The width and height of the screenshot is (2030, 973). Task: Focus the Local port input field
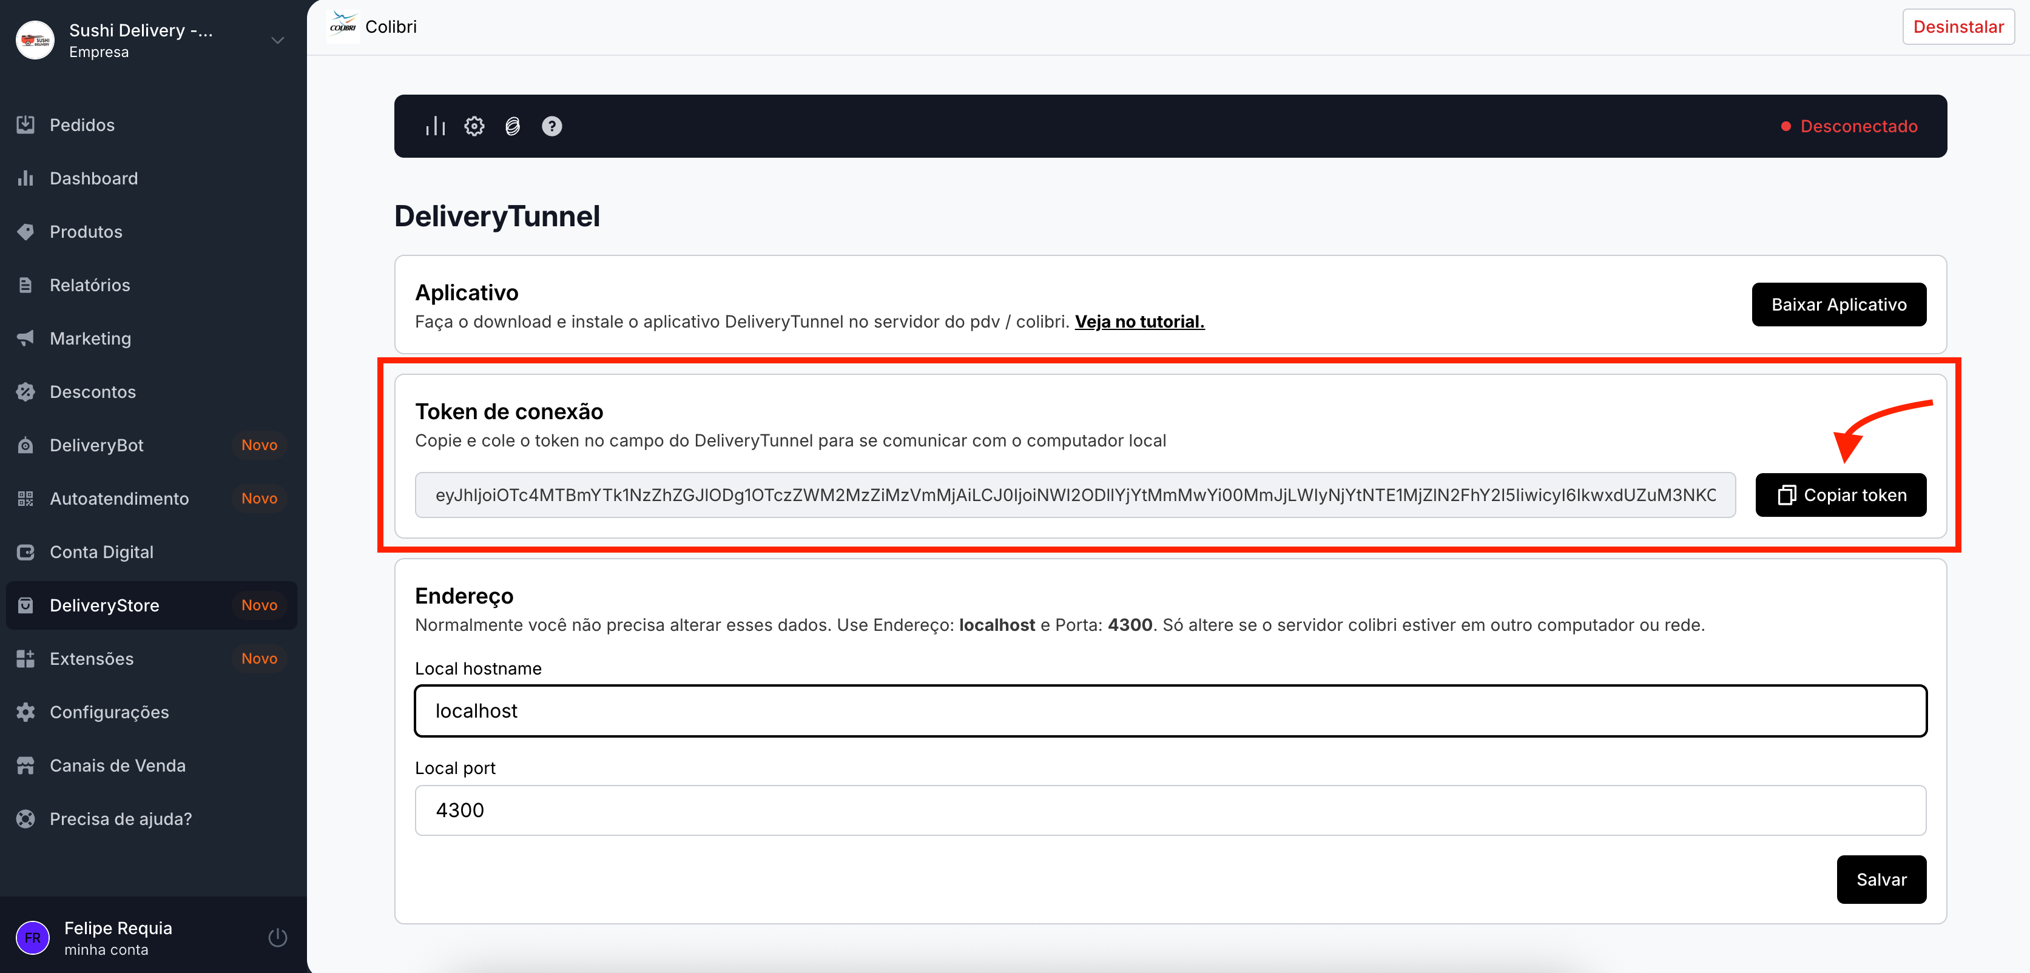coord(1170,810)
